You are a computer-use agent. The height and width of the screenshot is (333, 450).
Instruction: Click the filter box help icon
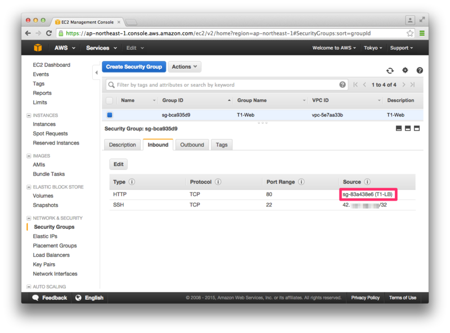coord(343,85)
